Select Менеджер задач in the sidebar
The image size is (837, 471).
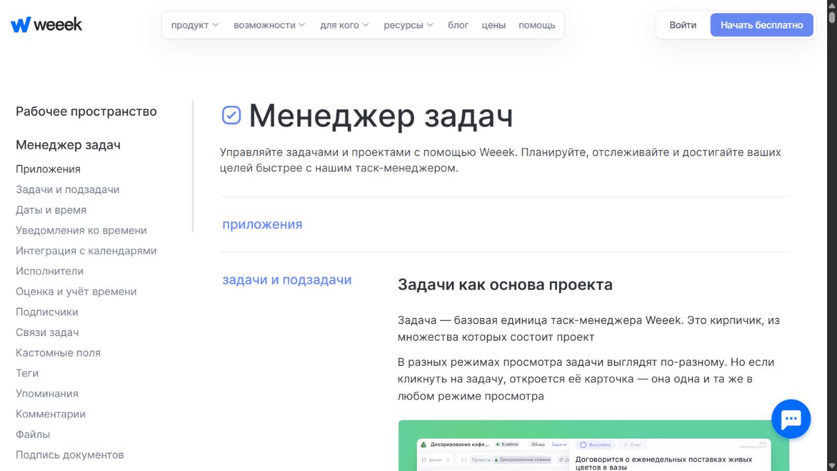coord(68,145)
